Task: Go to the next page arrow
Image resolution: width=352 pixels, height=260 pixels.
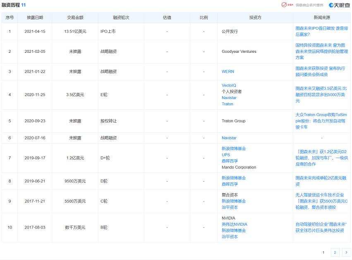Action: click(x=346, y=253)
